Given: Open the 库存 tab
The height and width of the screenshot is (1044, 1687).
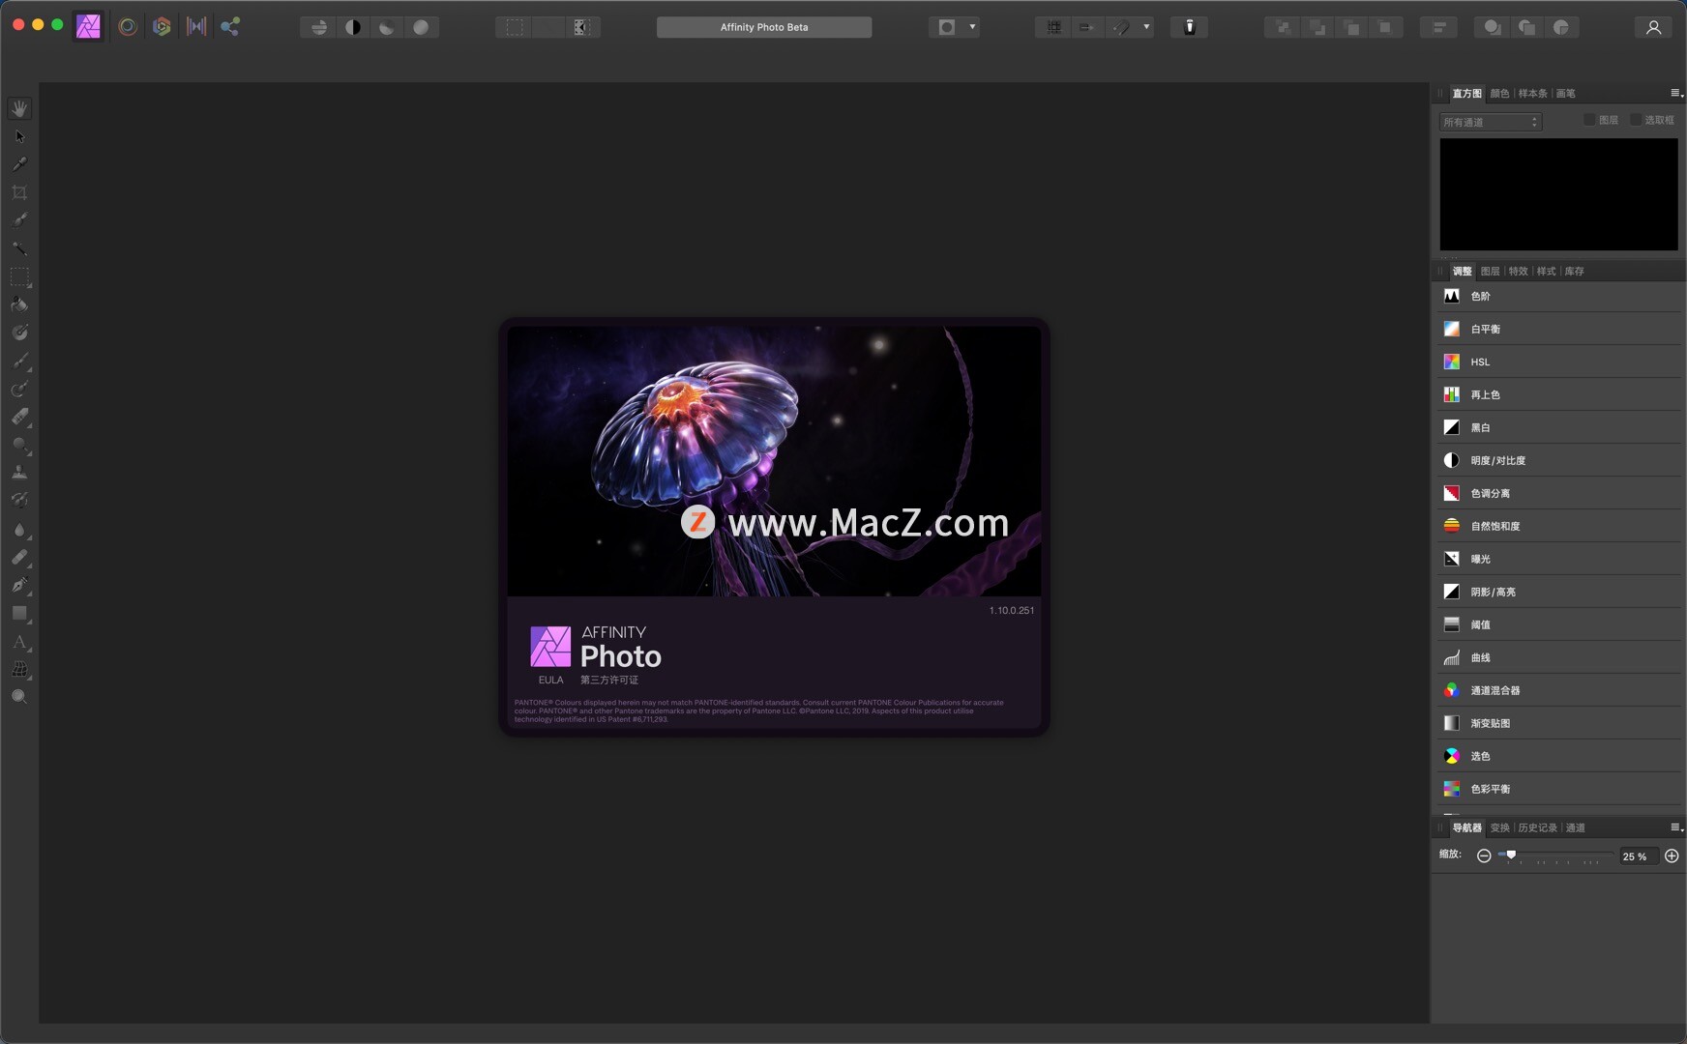Looking at the screenshot, I should point(1574,272).
